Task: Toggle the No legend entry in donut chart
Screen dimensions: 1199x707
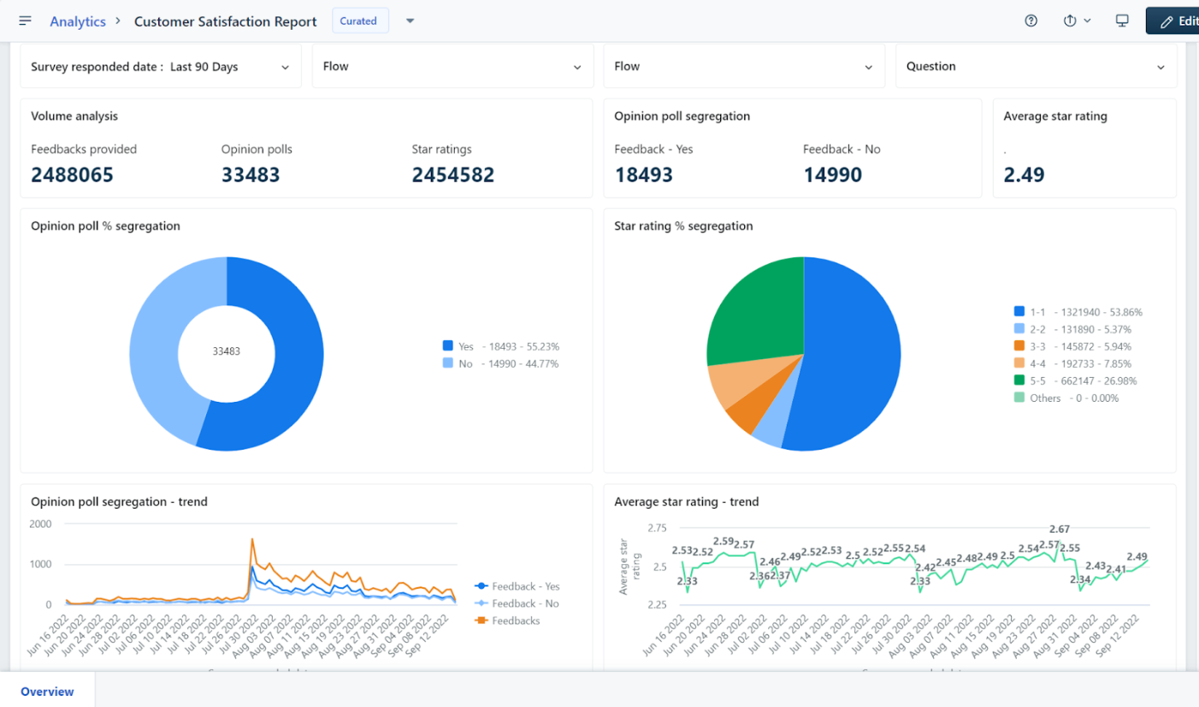Action: pos(500,363)
